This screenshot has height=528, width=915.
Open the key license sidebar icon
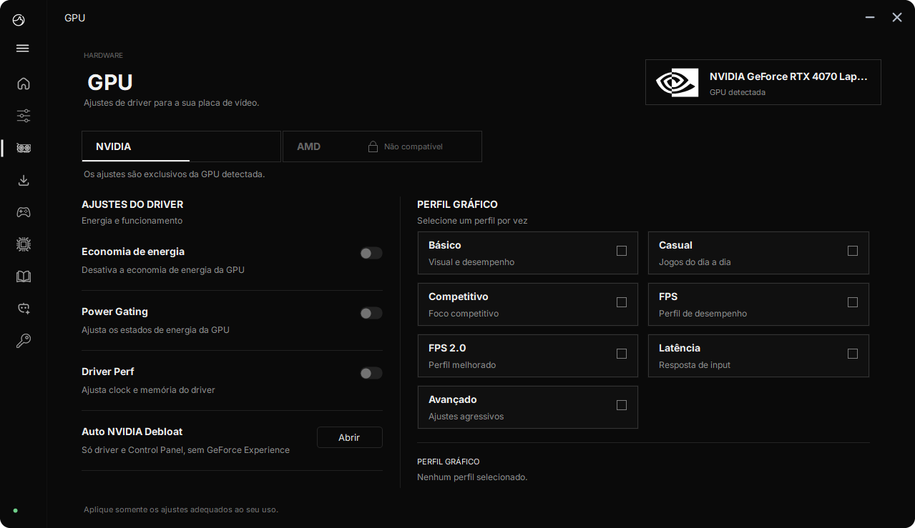point(24,341)
